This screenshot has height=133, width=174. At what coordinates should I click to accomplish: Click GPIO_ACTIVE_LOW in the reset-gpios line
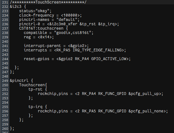pos(109,59)
